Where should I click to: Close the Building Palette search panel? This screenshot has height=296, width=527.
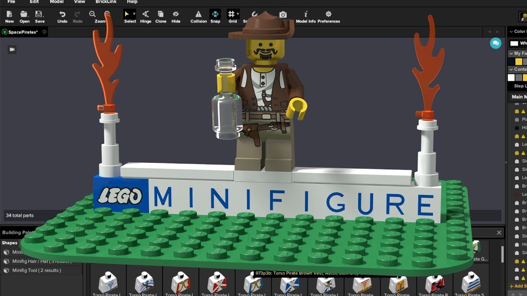pyautogui.click(x=499, y=233)
